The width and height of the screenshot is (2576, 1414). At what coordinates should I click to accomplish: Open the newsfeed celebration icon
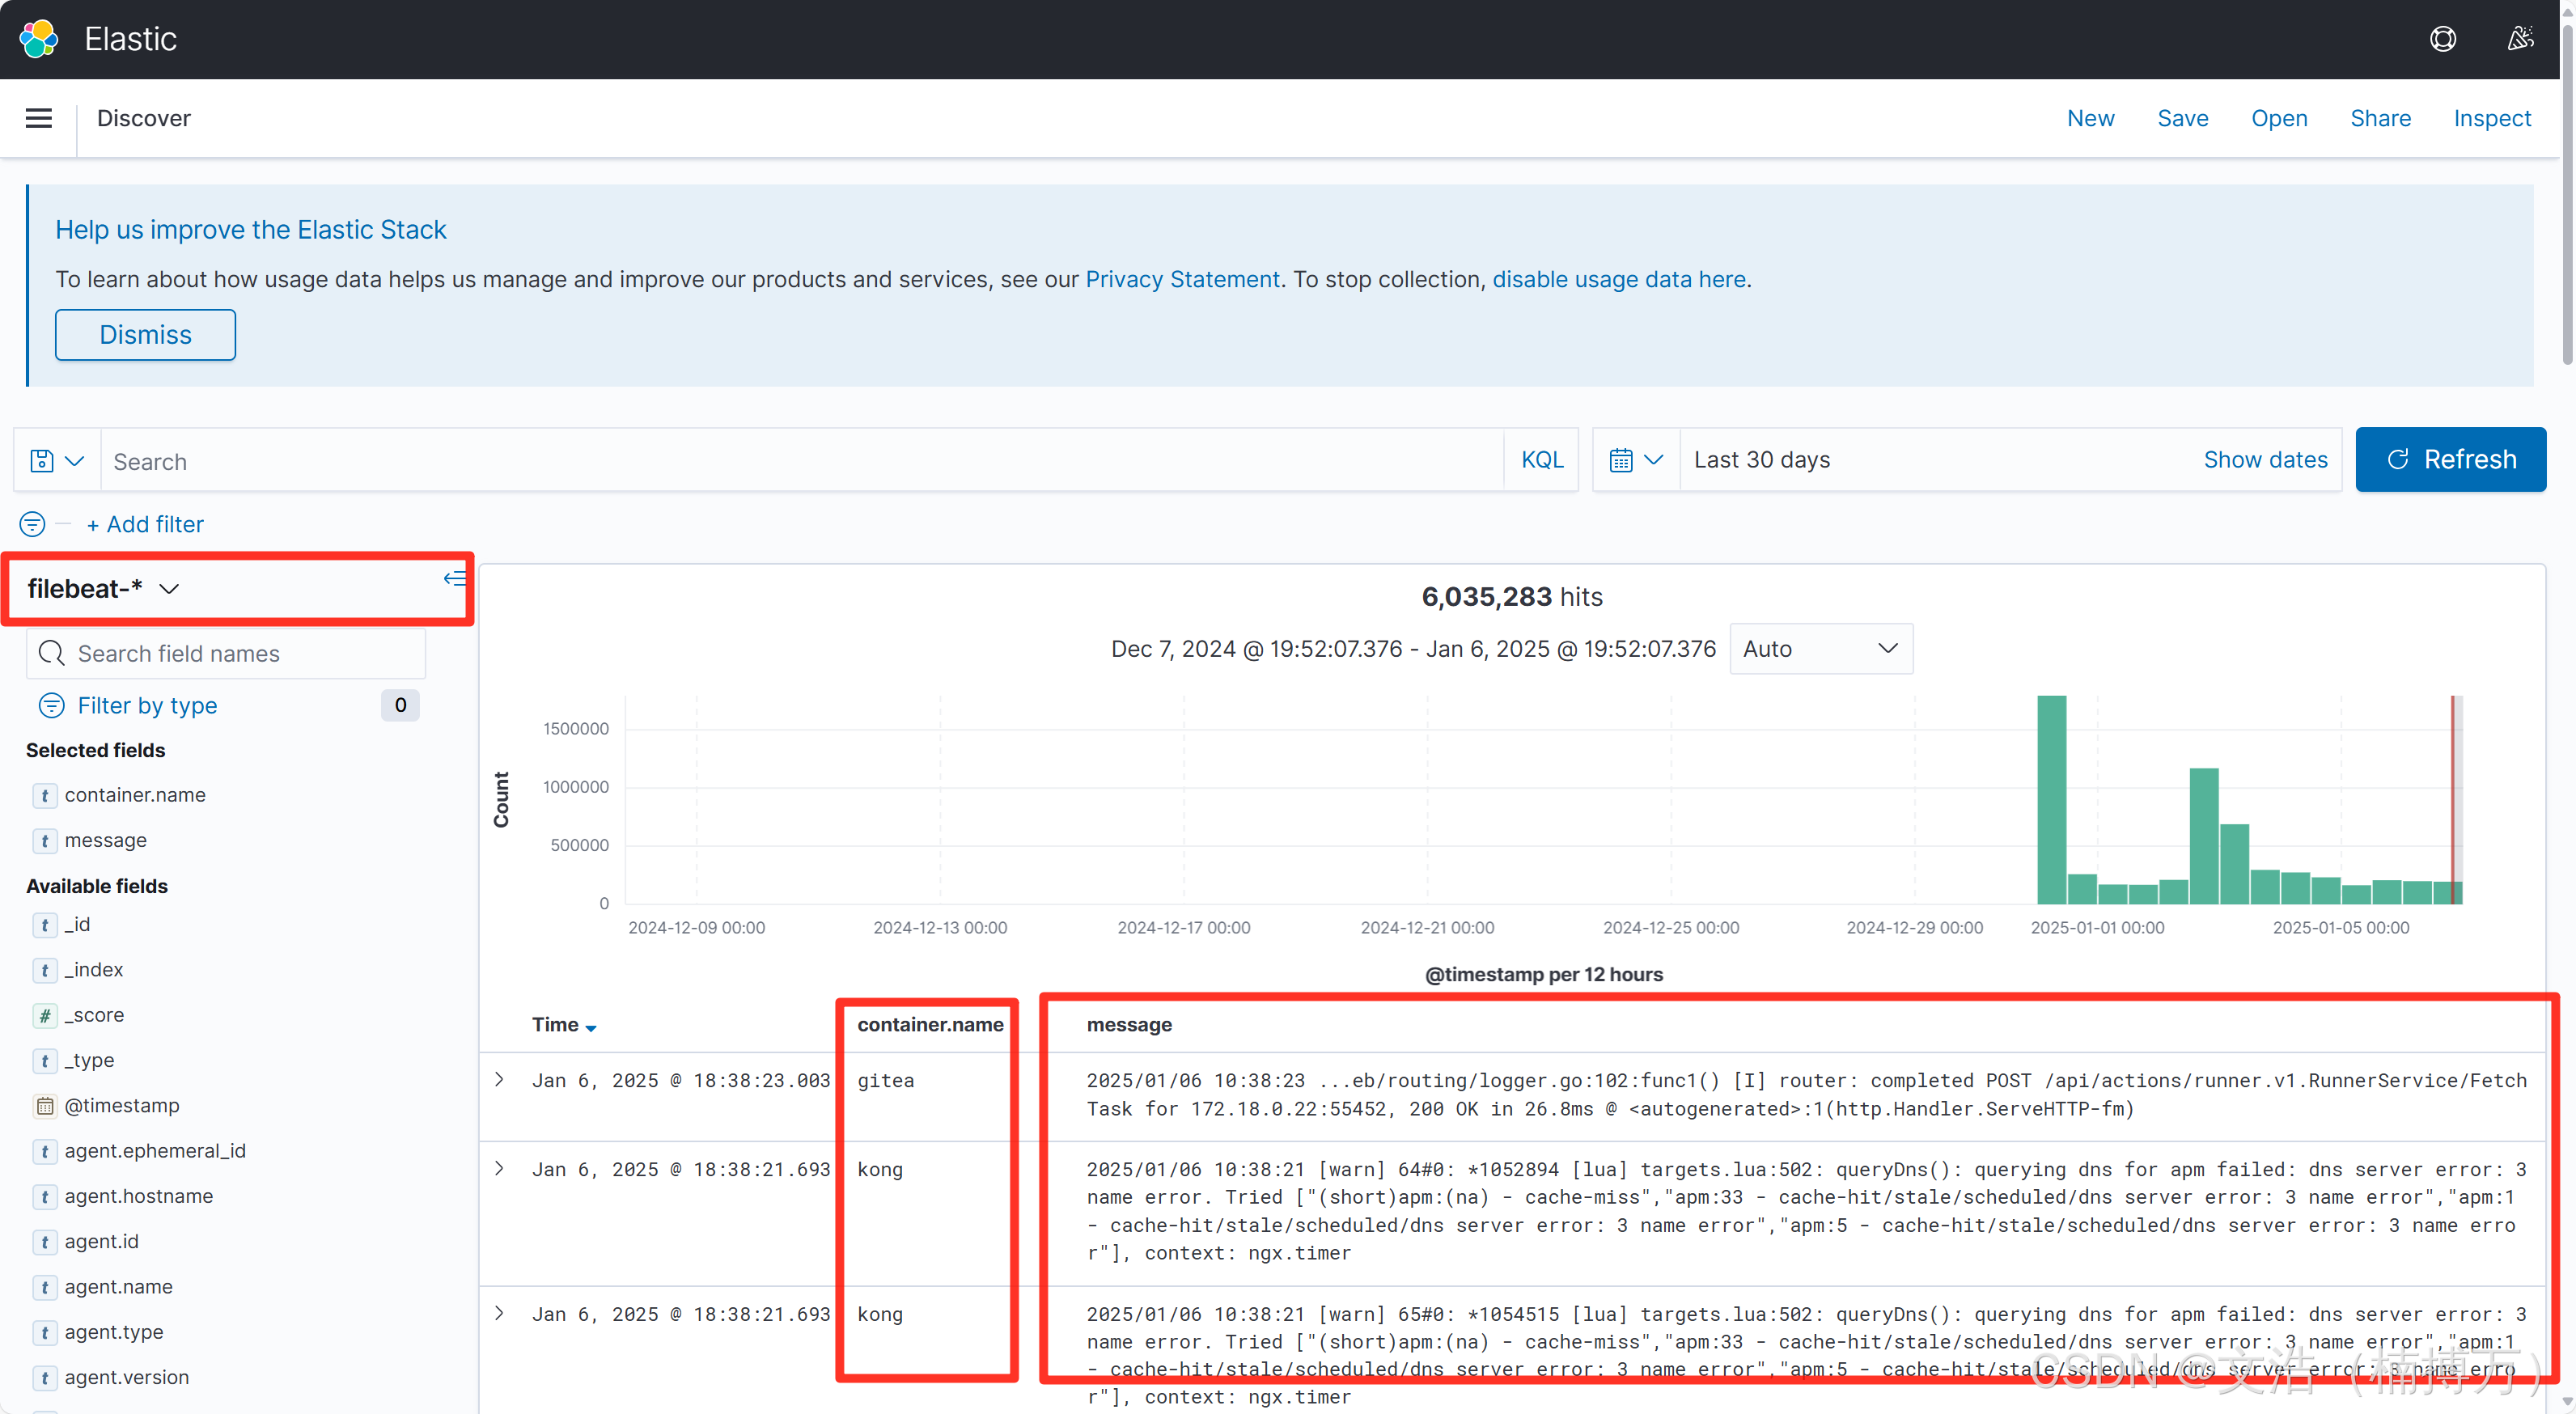(x=2520, y=39)
